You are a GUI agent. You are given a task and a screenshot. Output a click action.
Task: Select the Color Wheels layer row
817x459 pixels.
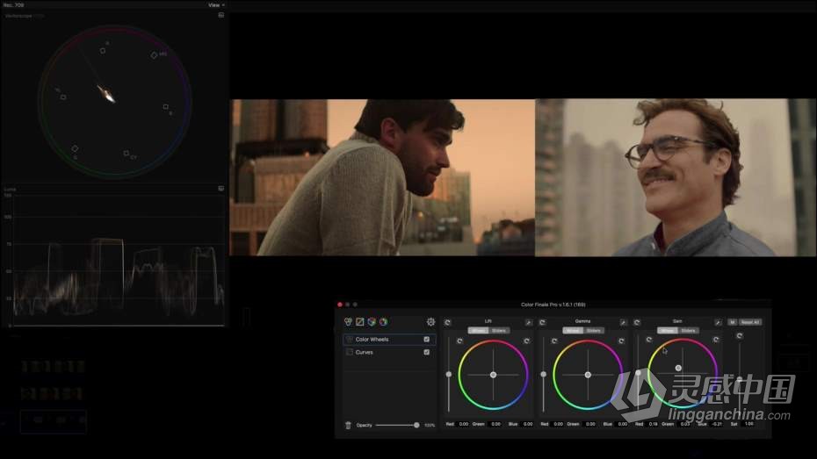[389, 340]
